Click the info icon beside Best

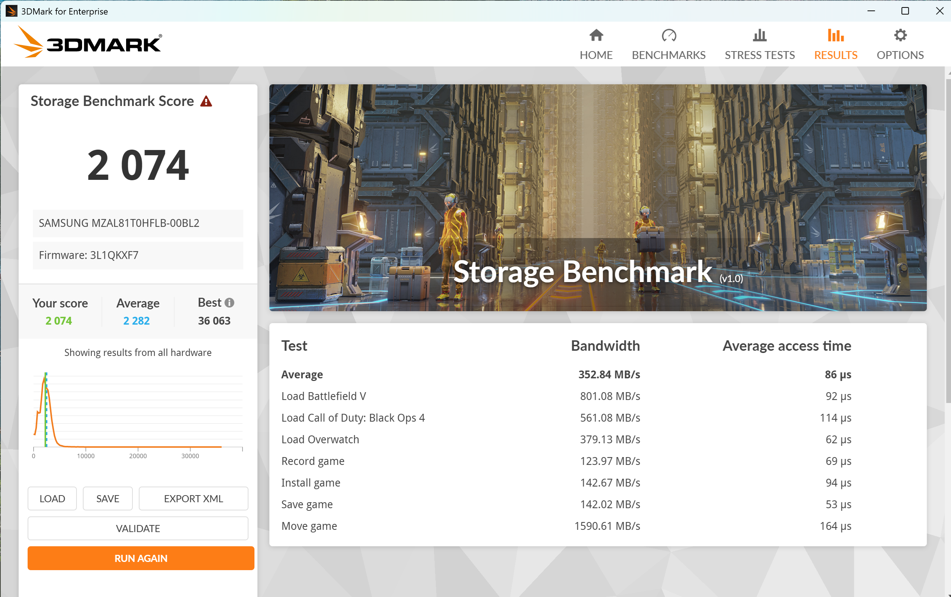point(229,303)
